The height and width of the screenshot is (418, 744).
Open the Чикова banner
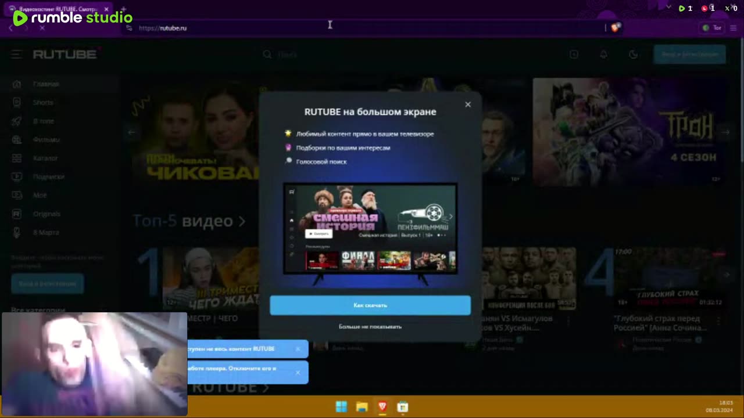click(195, 132)
